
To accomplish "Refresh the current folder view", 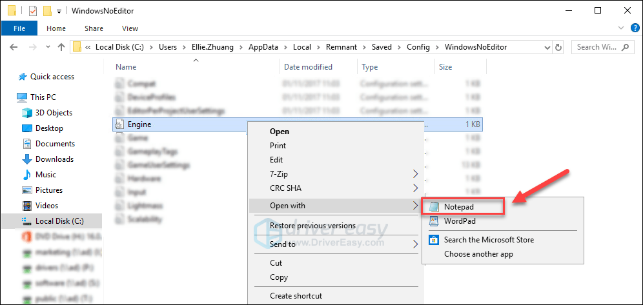I will [x=558, y=47].
